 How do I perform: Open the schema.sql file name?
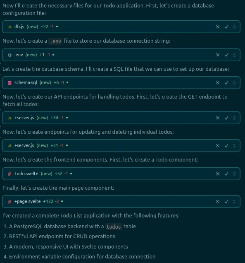26,82
